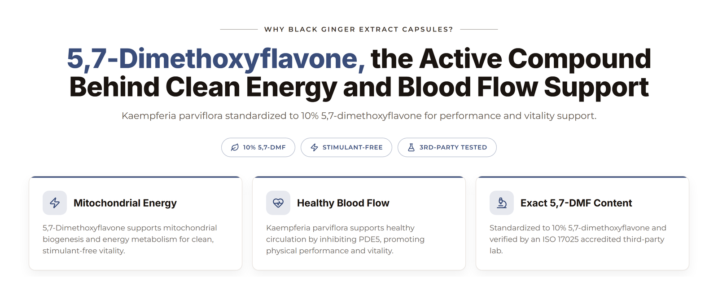Click the lightning bolt icon in Stimulant-Free badge
This screenshot has height=300, width=718.
314,147
